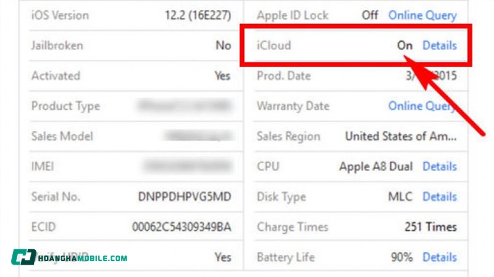This screenshot has width=494, height=277.
Task: Click the 90% Battery Life value
Action: coord(402,257)
